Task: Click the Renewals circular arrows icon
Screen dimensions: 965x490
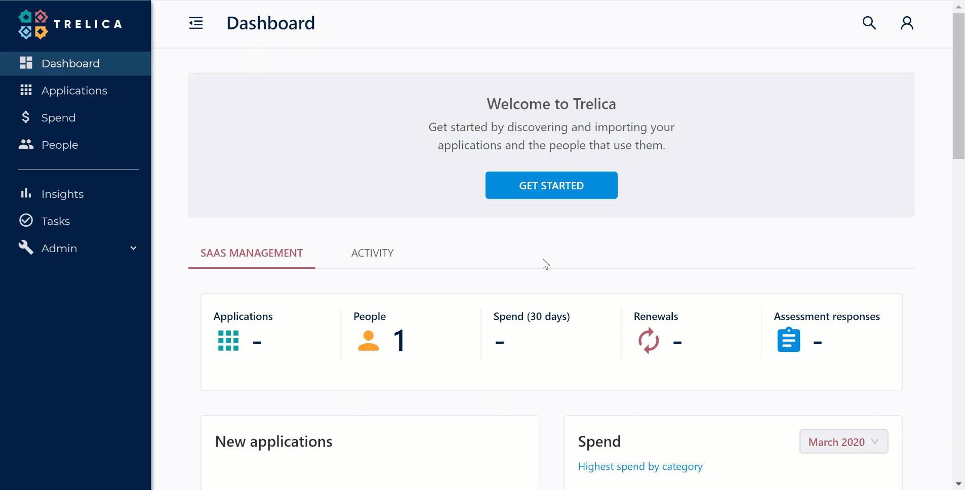Action: [649, 341]
